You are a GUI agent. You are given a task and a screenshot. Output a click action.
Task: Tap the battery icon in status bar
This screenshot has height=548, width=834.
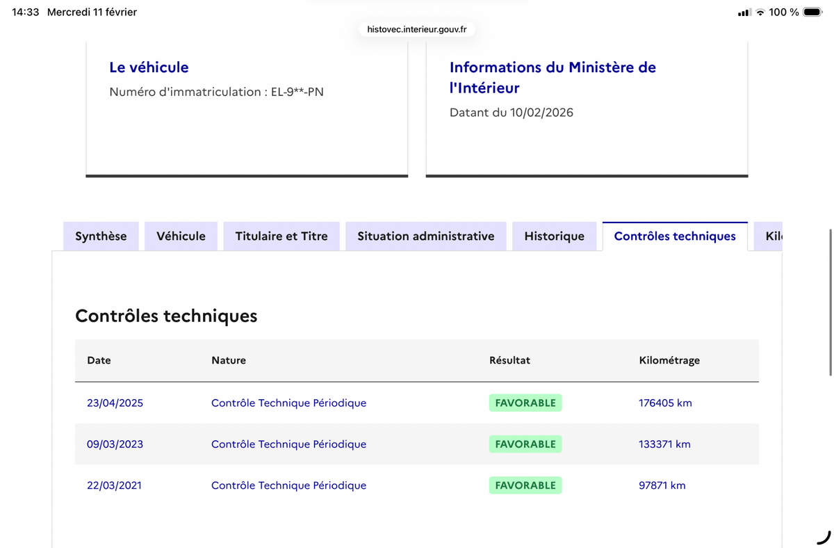click(812, 12)
